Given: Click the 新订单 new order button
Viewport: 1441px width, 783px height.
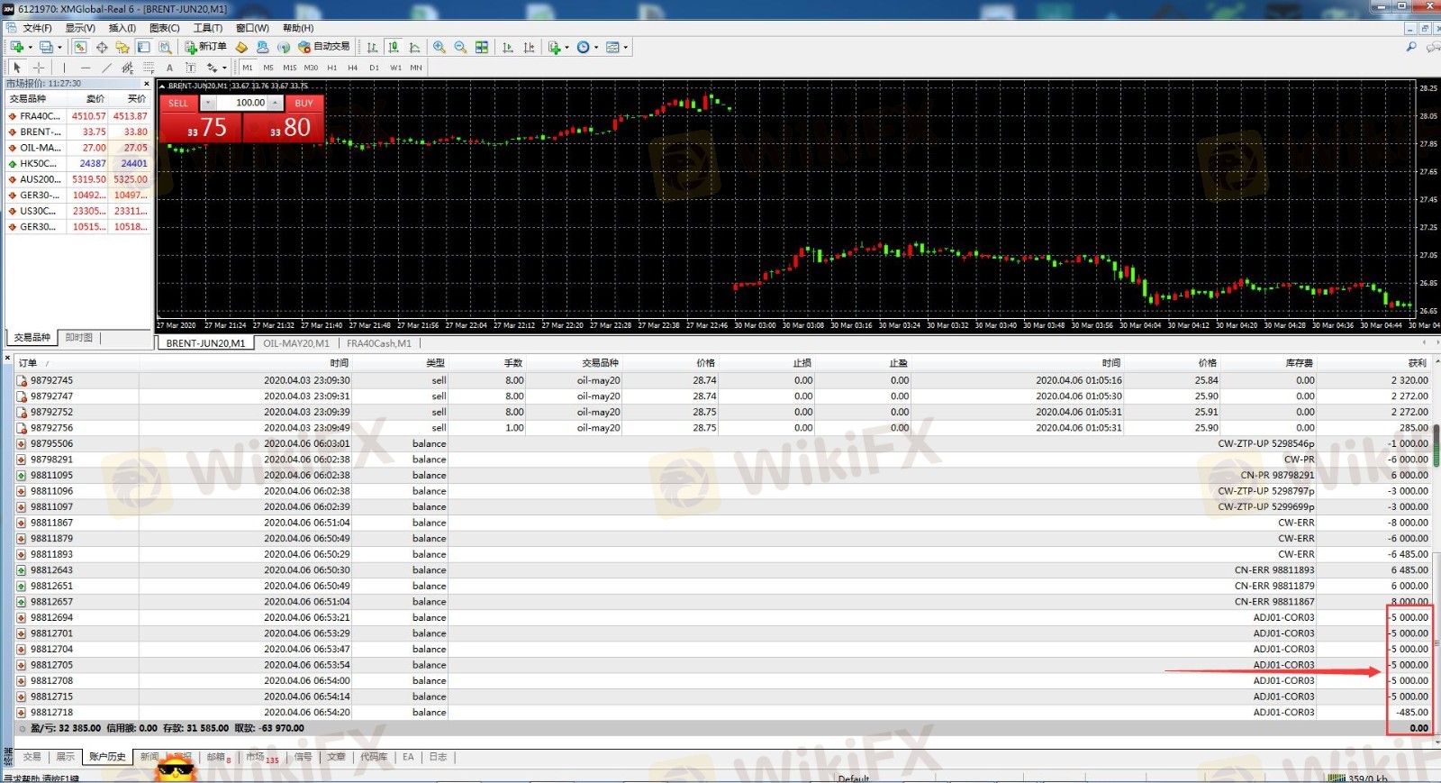Looking at the screenshot, I should coord(205,47).
